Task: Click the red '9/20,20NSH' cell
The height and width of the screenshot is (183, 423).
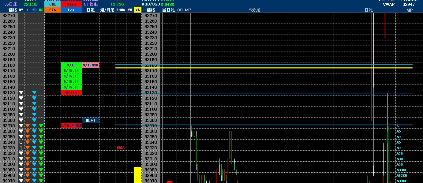Action: (x=71, y=126)
